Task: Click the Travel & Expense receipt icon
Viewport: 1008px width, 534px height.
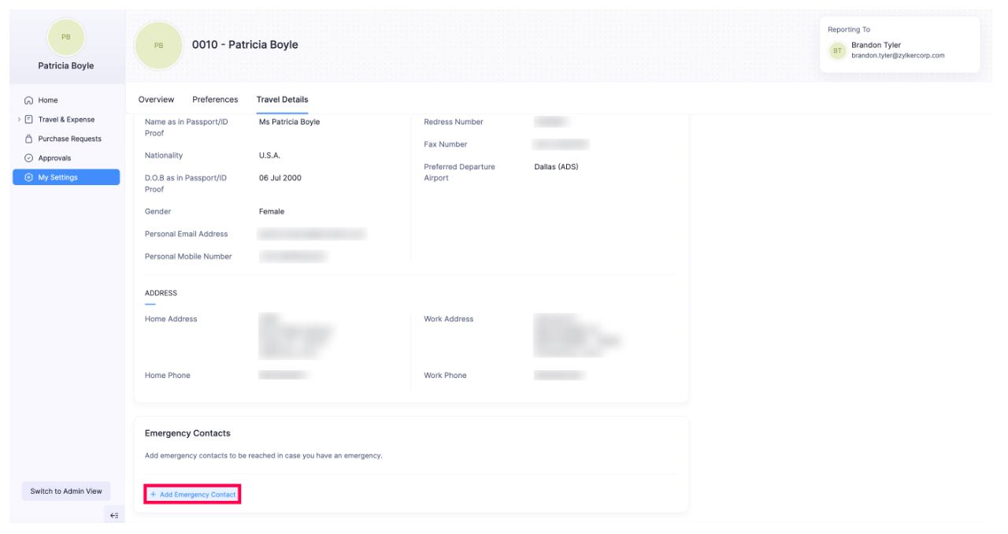Action: [x=29, y=120]
